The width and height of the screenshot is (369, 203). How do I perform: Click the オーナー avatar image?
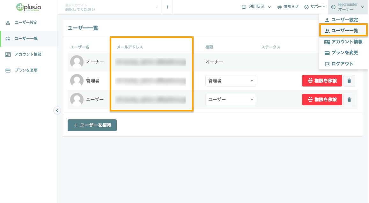(77, 62)
